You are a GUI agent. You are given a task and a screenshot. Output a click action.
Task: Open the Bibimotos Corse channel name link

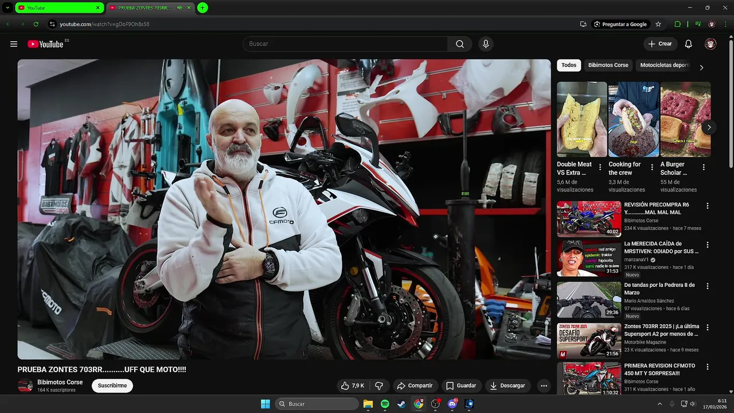[60, 383]
